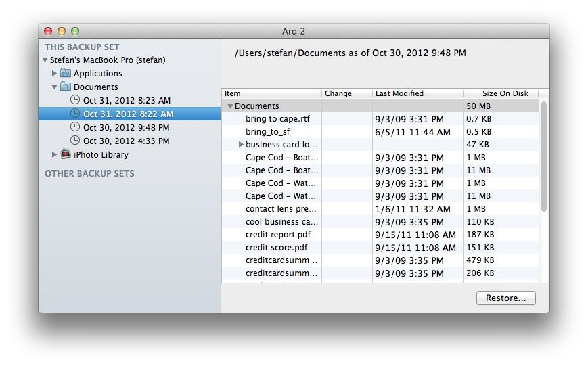
Task: Collapse the Documents row in file list
Action: 230,106
